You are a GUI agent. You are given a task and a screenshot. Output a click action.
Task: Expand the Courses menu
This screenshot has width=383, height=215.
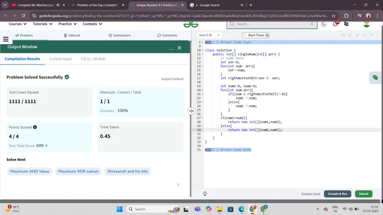coord(17,24)
